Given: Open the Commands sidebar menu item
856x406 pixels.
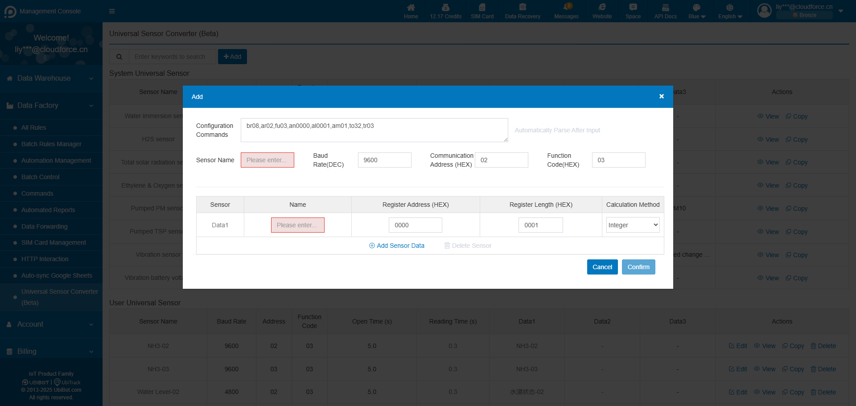Looking at the screenshot, I should pos(37,193).
